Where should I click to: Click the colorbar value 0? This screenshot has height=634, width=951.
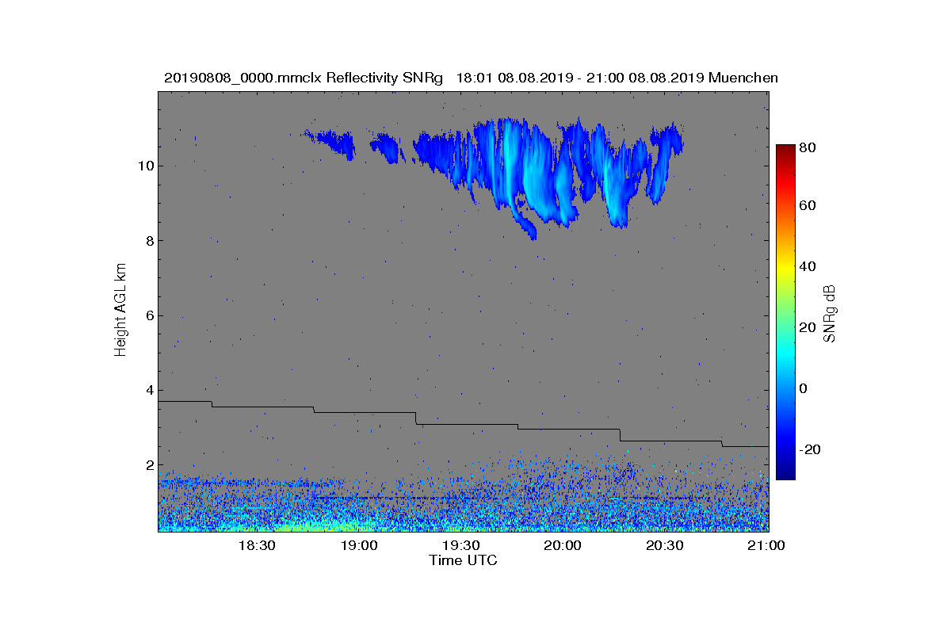(x=804, y=388)
